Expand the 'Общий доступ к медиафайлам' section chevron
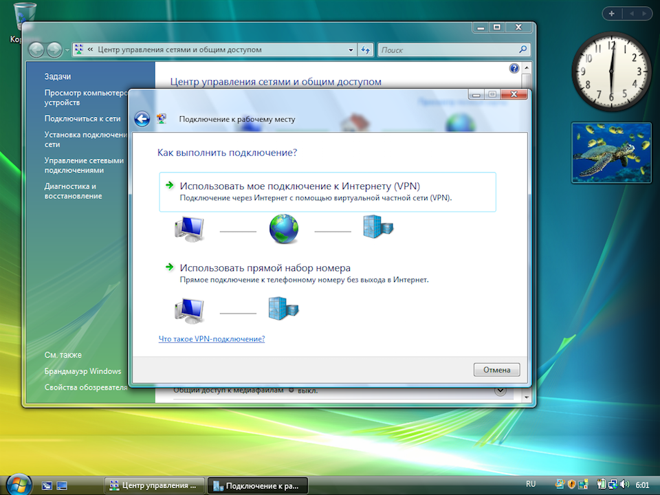Image resolution: width=660 pixels, height=495 pixels. point(500,390)
